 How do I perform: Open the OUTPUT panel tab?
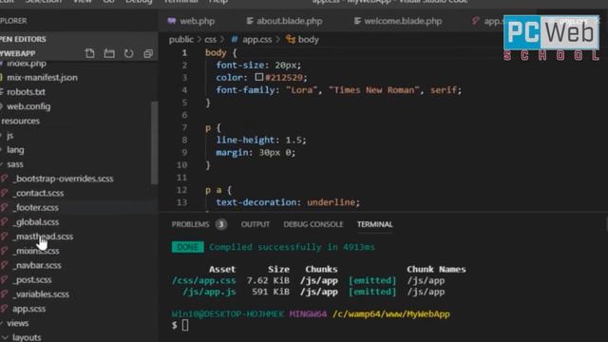[x=256, y=224]
